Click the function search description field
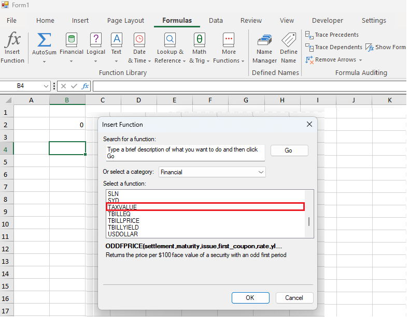The height and width of the screenshot is (317, 410). click(186, 153)
